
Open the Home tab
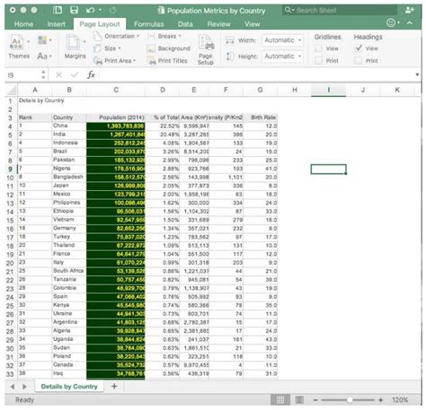coord(23,24)
